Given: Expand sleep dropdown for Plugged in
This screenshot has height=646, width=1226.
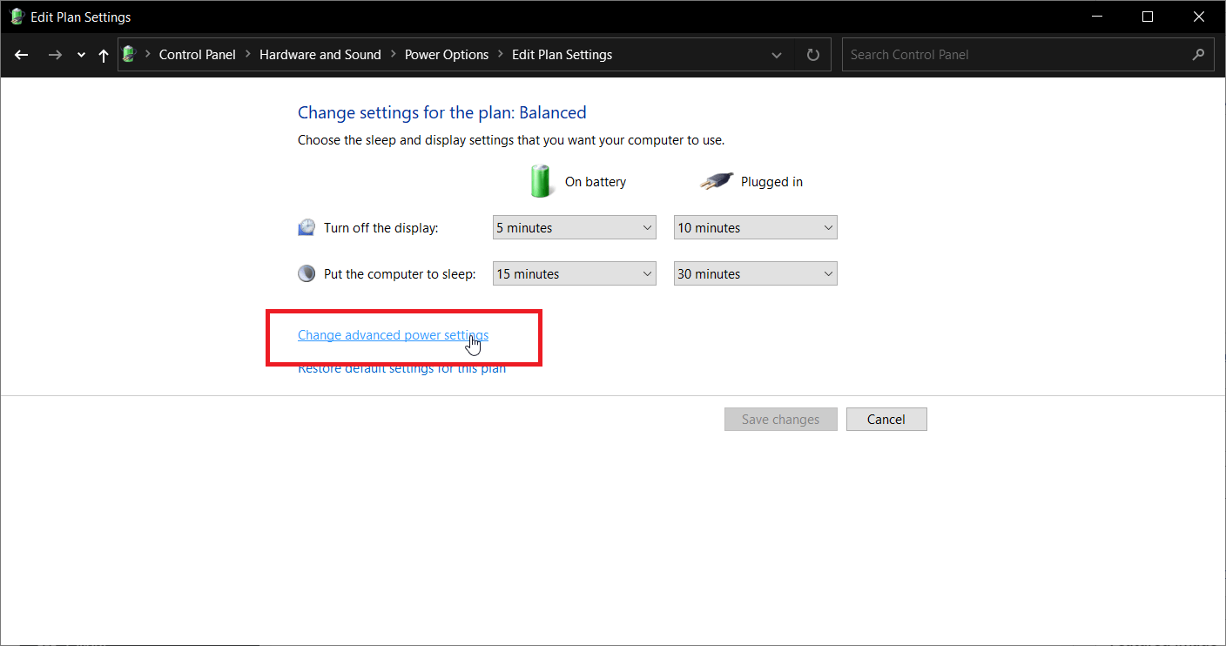Looking at the screenshot, I should click(755, 274).
